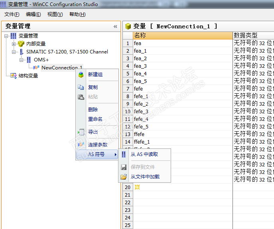This screenshot has width=274, height=229.
Task: Select the 内部变量 tree item label
Action: pos(36,44)
